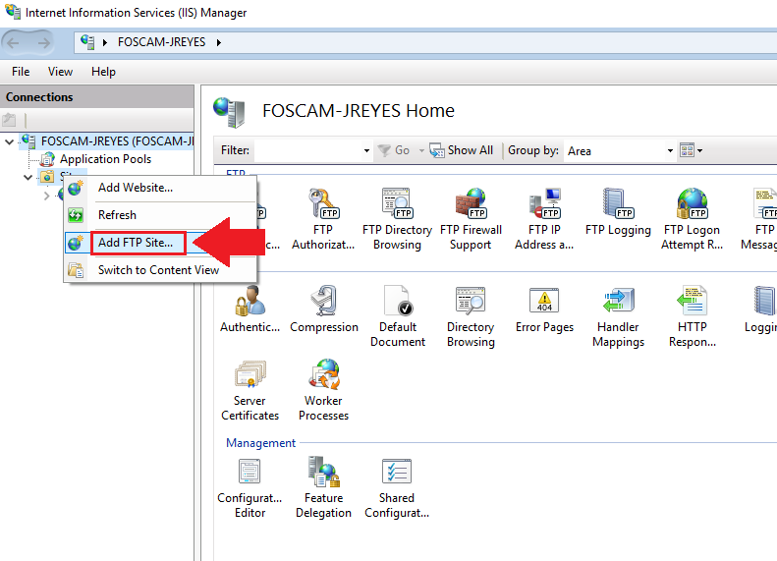The width and height of the screenshot is (777, 561).
Task: Click the Go filter button
Action: coord(395,150)
